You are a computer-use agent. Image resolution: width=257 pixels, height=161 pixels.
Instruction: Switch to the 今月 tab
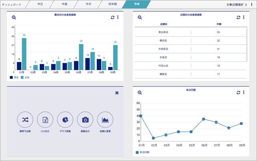(88, 4)
